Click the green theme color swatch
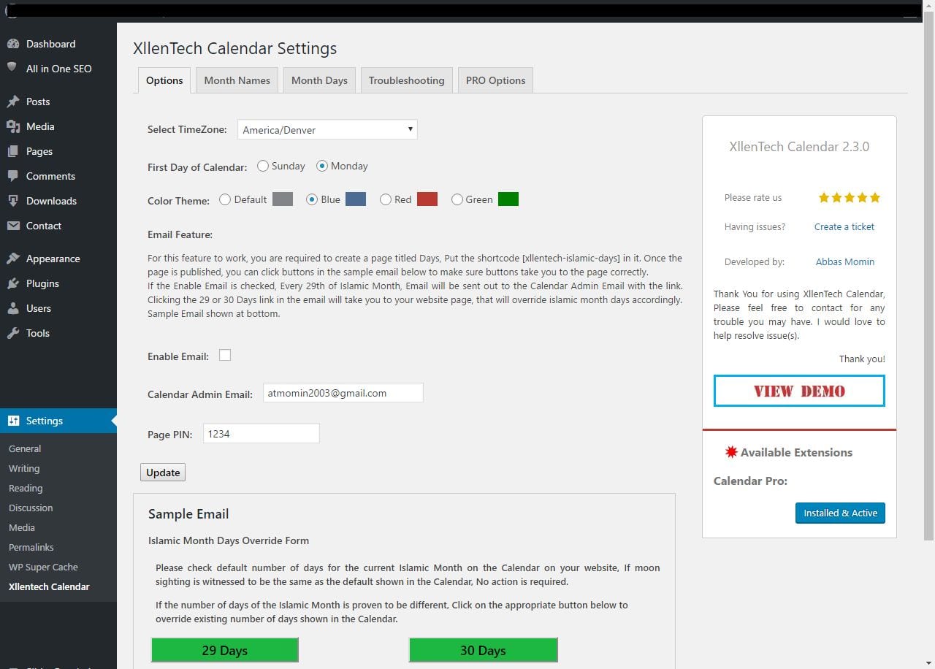The width and height of the screenshot is (935, 669). click(508, 199)
